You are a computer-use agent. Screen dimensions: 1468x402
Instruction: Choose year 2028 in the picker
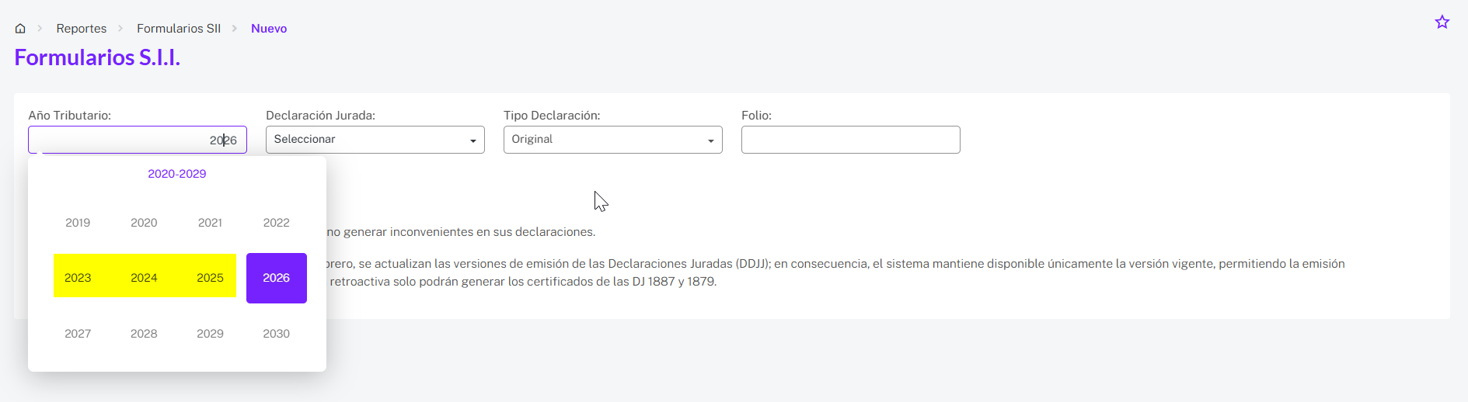point(144,334)
